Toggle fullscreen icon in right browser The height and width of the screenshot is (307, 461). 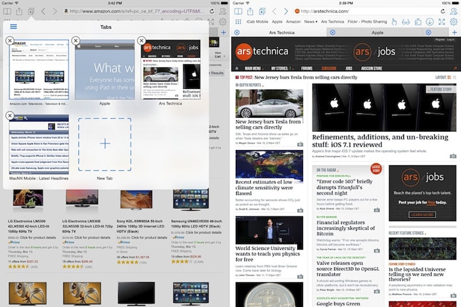[x=442, y=22]
